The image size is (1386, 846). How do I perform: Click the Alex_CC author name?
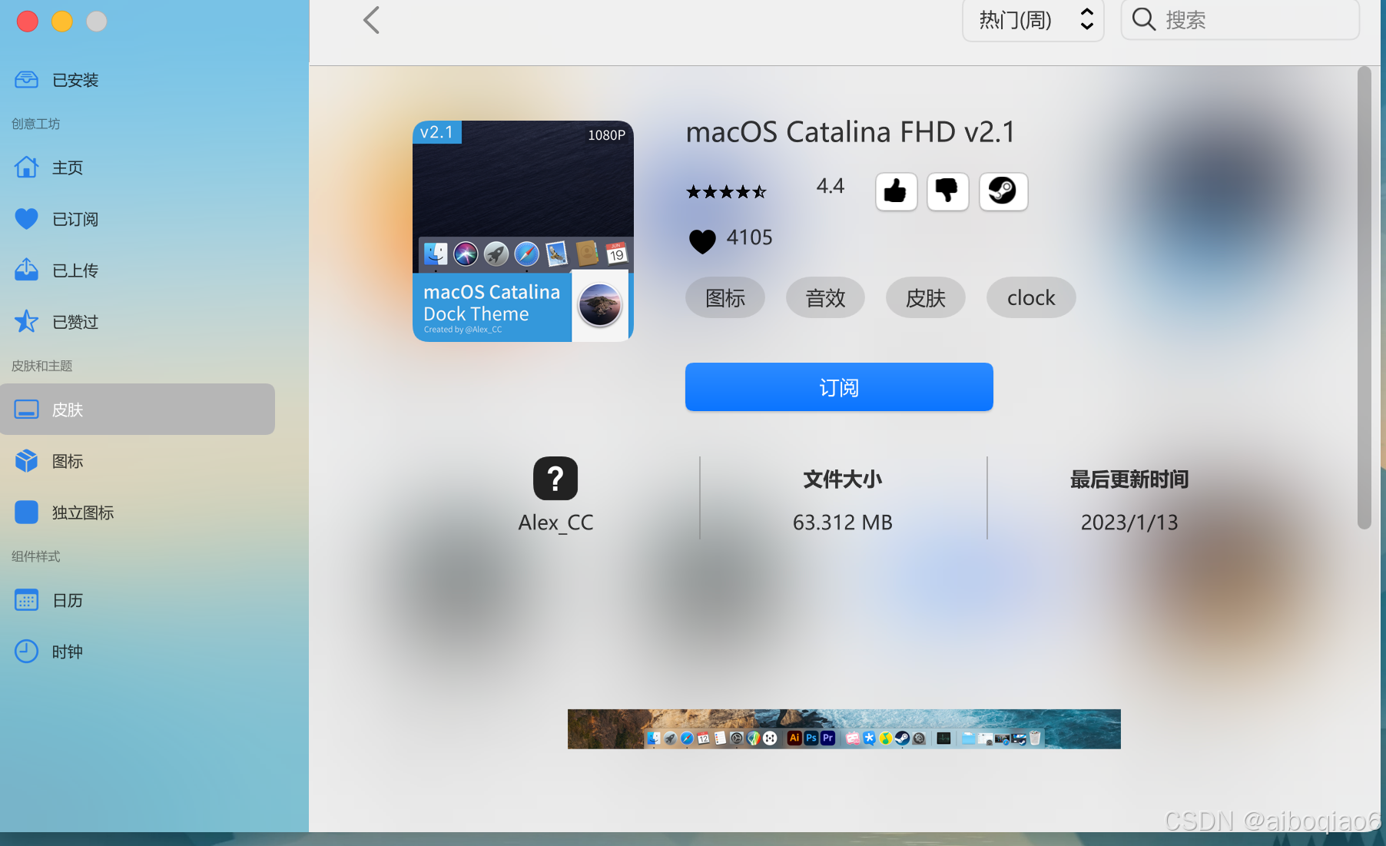point(555,523)
